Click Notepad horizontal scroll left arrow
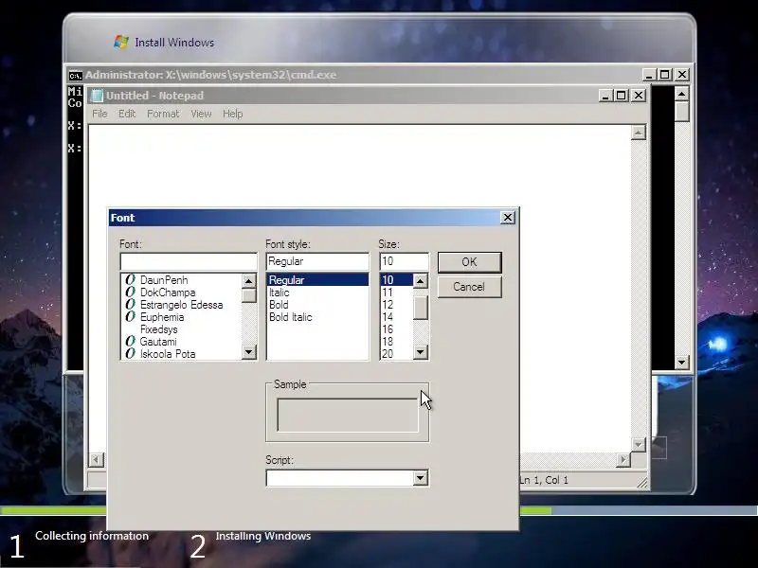Viewport: 758px width, 568px height. (97, 460)
